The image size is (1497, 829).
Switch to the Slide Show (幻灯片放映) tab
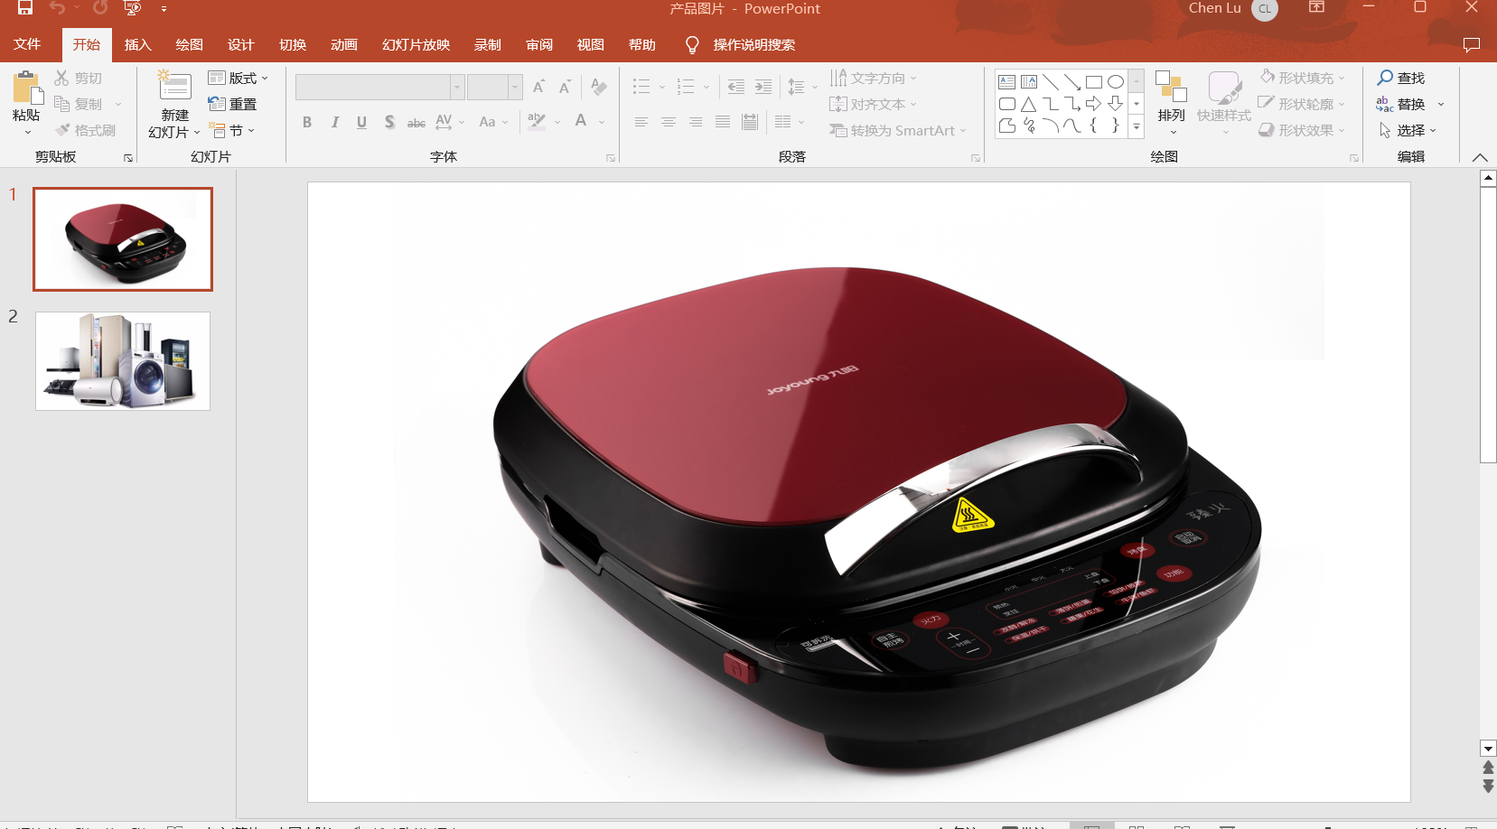pos(416,44)
